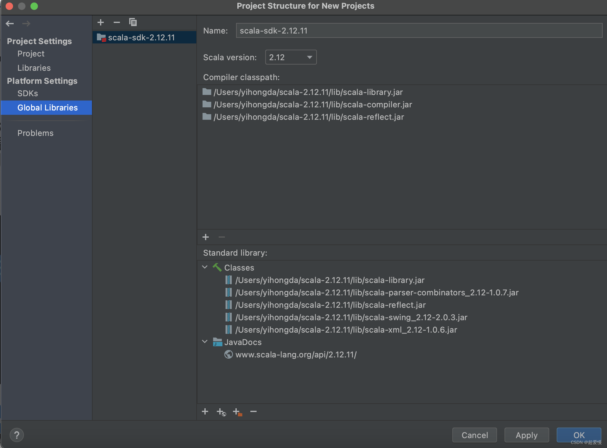
Task: Open the help question mark button
Action: point(17,435)
